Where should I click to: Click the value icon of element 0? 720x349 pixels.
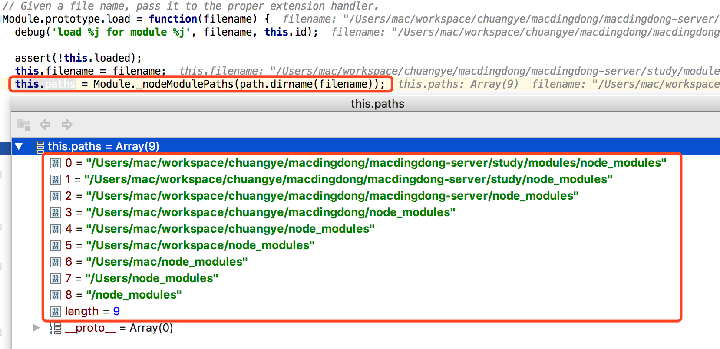56,163
